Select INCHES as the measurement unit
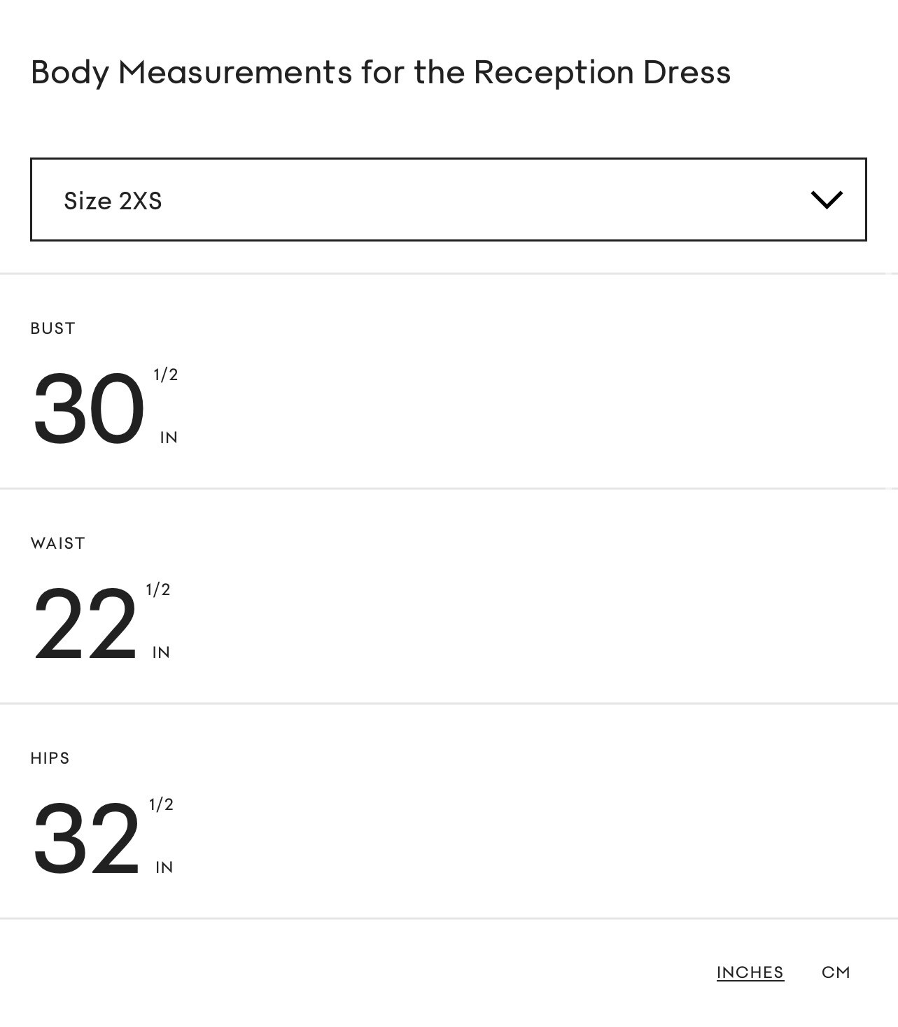Viewport: 898px width, 1027px height. pos(750,972)
